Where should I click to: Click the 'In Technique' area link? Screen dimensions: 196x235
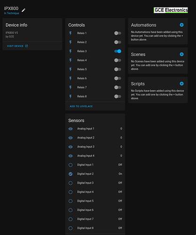click(12, 13)
